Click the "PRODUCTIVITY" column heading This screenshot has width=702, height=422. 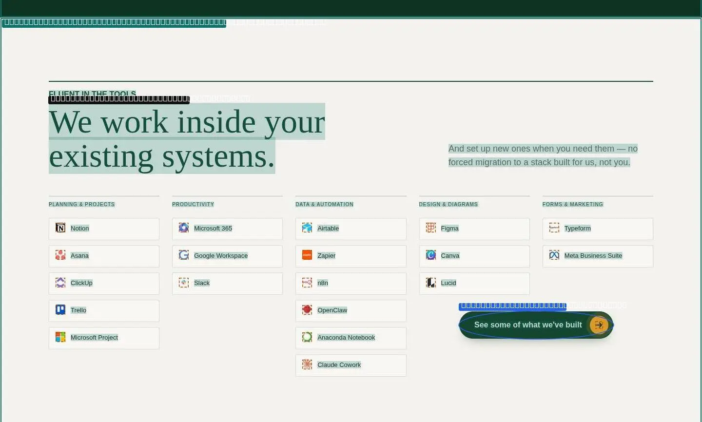pos(193,204)
